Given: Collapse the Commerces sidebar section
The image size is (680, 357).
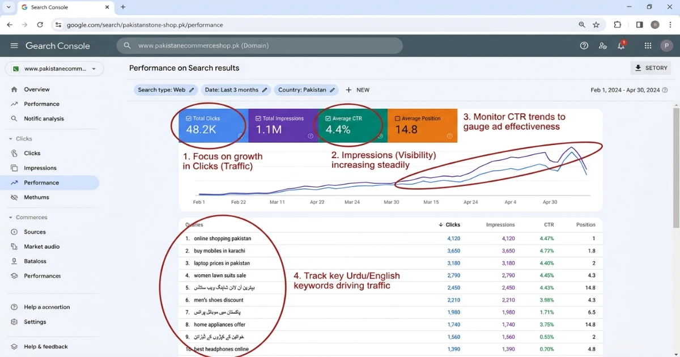Looking at the screenshot, I should pos(10,218).
